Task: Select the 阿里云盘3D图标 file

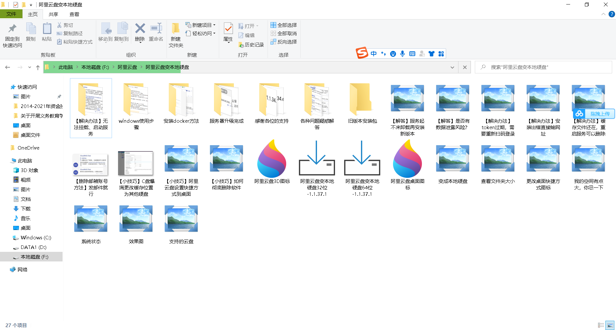Action: tap(272, 161)
